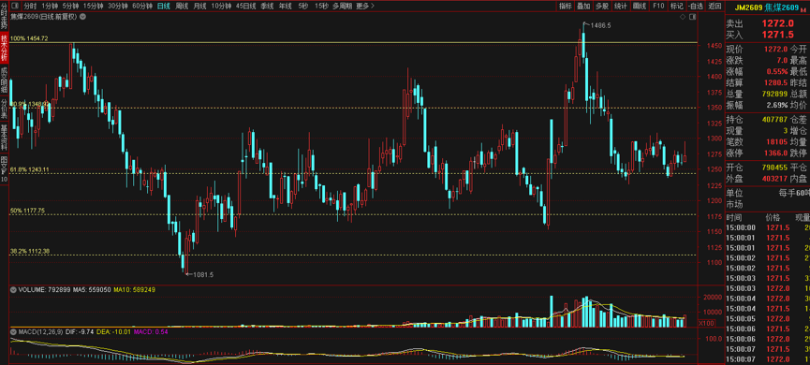Screen dimensions: 810x365
Task: Expand the VOLUME indicator dropdown
Action: coord(13,290)
